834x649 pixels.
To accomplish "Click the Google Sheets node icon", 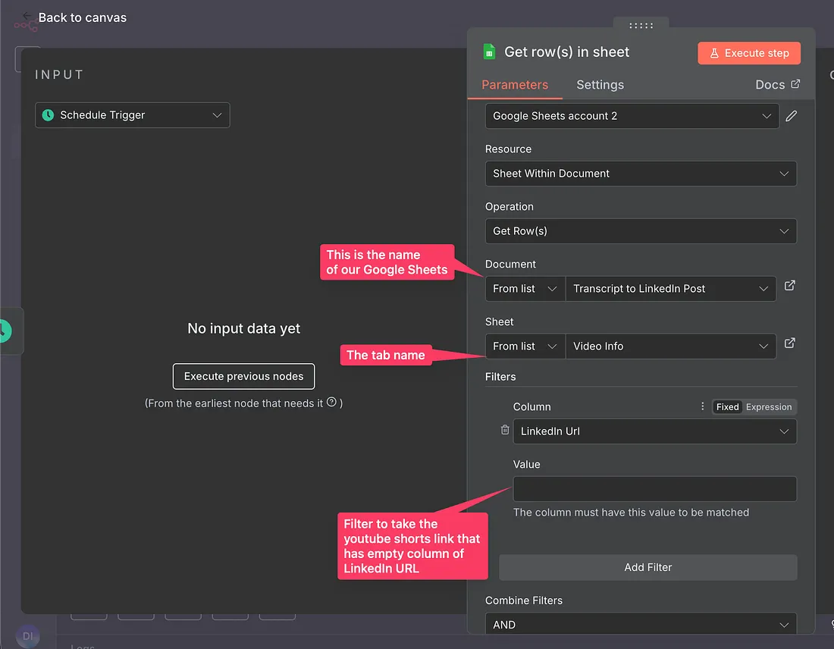I will coord(489,52).
